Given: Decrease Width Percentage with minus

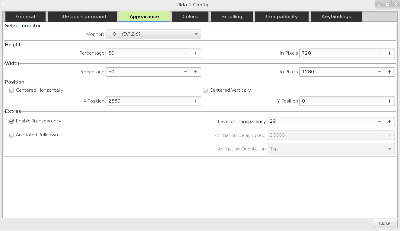Looking at the screenshot, I should [186, 72].
